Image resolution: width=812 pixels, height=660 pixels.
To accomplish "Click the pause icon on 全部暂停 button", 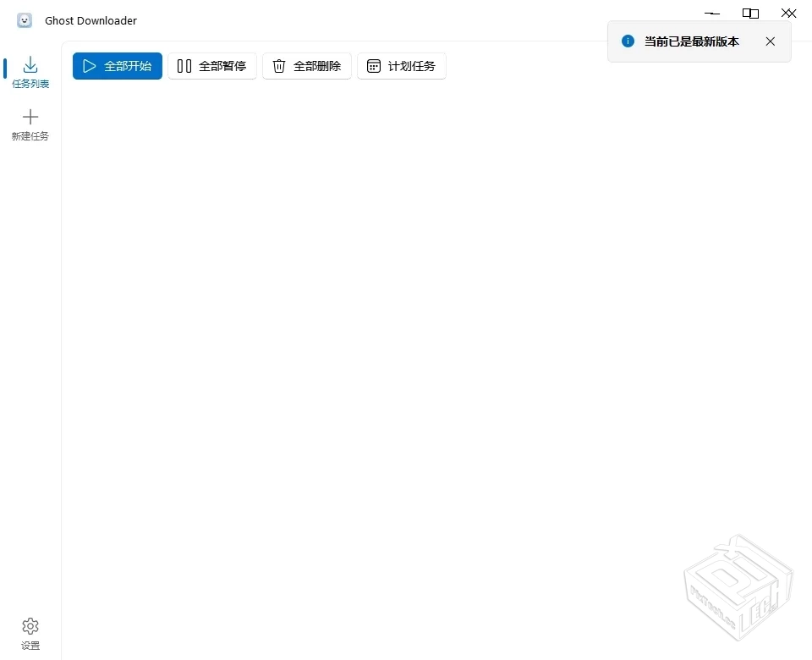I will [185, 66].
